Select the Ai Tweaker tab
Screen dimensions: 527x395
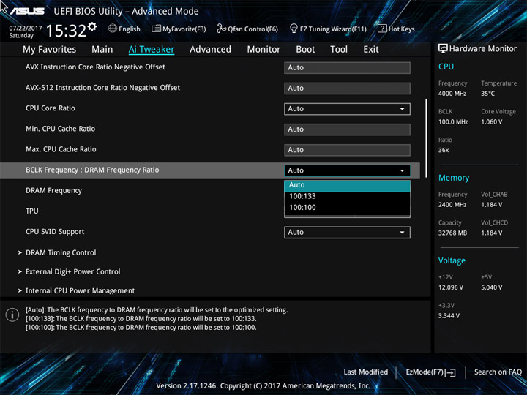click(x=152, y=50)
